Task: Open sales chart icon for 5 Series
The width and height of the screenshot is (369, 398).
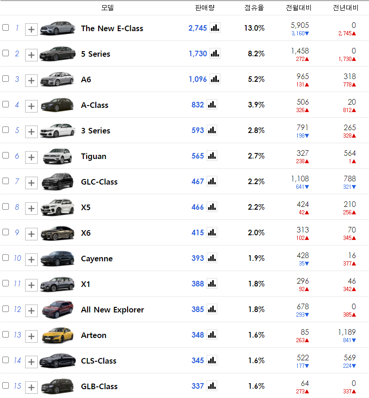Action: point(215,53)
